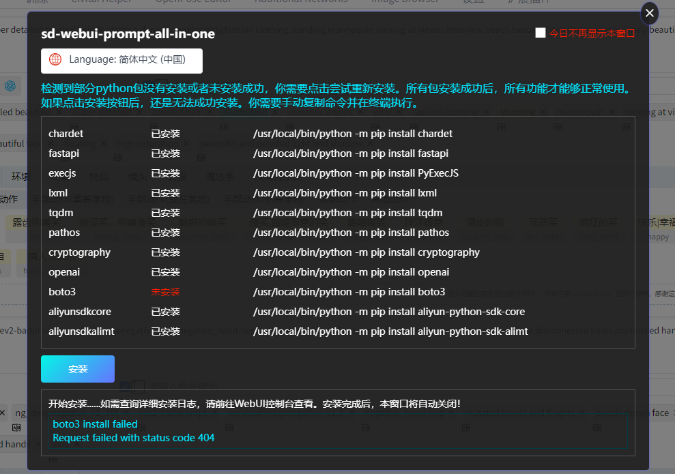The image size is (675, 474).
Task: Enable the 今日不再显示本窗口 checkbox
Action: pos(540,32)
